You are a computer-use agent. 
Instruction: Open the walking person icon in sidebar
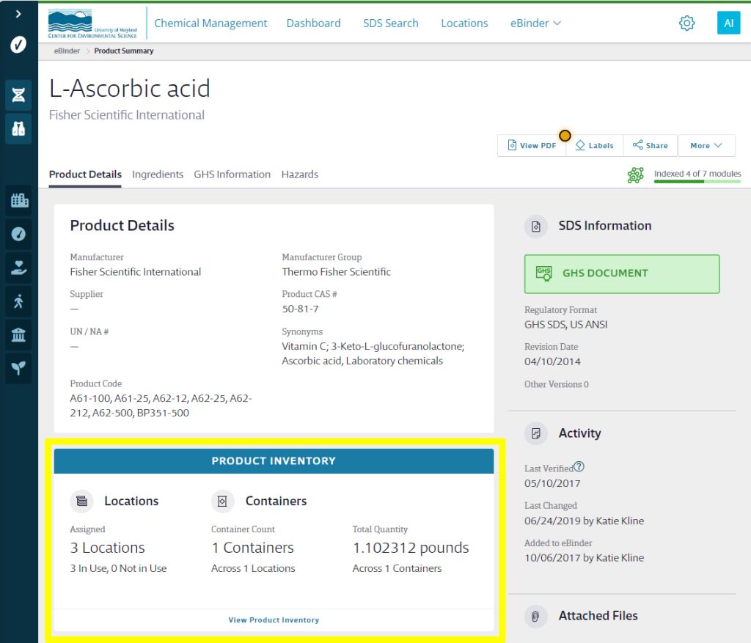(x=18, y=301)
